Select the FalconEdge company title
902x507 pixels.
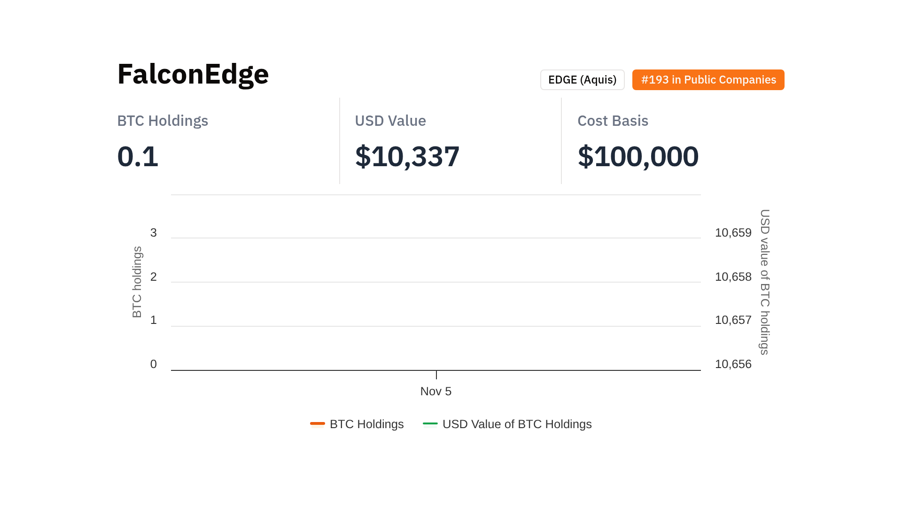193,74
